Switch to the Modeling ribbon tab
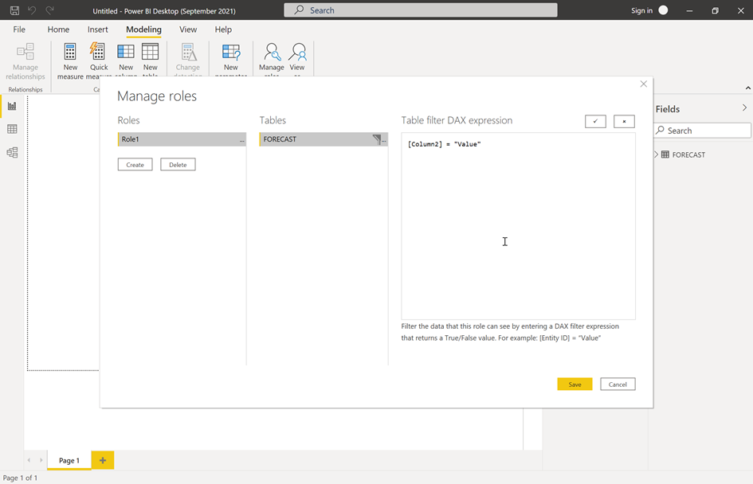753x484 pixels. pos(143,29)
